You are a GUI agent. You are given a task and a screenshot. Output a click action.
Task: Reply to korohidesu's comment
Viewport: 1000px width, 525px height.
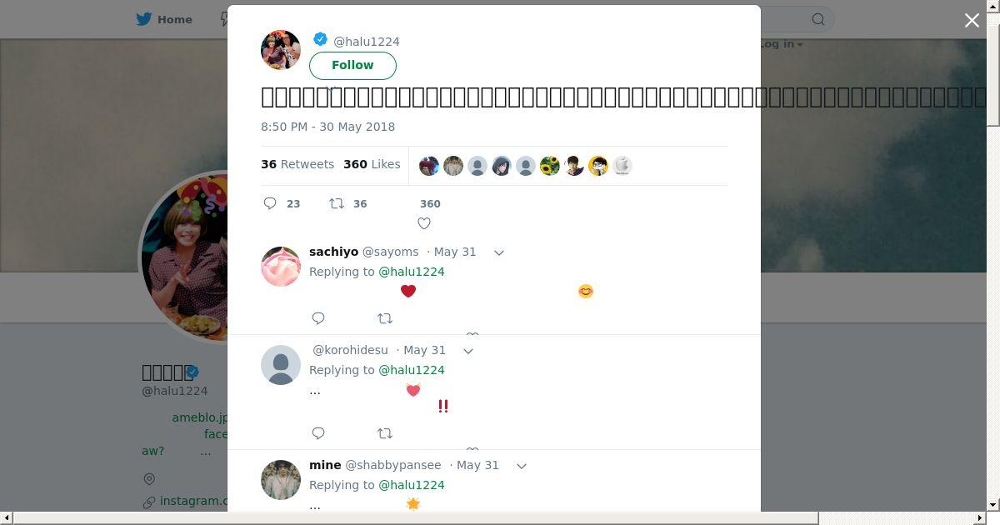click(318, 433)
